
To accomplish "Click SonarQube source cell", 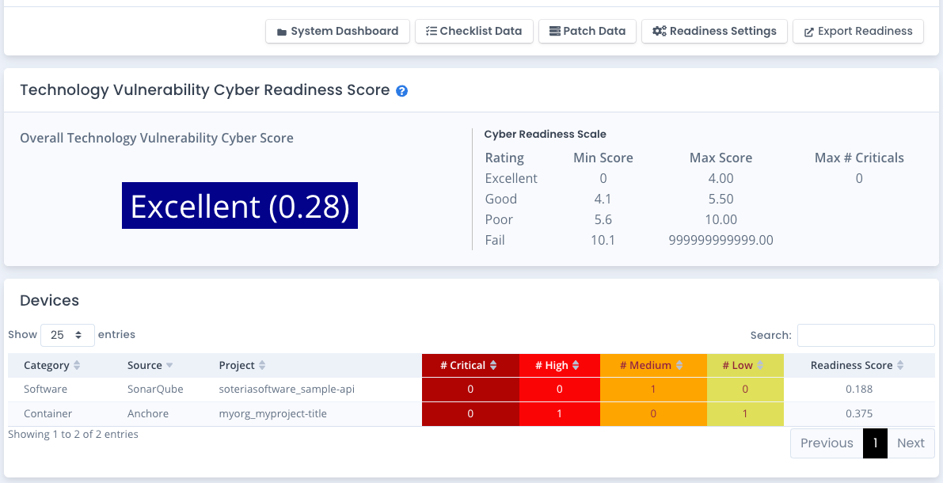I will coord(155,389).
